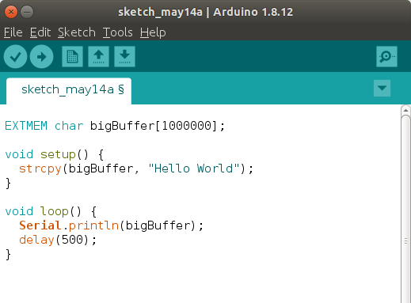411x303 pixels.
Task: Open the Help menu
Action: point(153,32)
